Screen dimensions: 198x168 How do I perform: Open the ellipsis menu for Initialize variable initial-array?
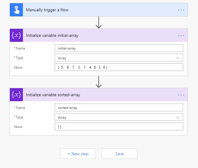coord(181,35)
